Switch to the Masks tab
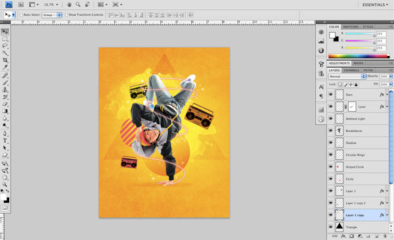394x240 pixels. pyautogui.click(x=359, y=63)
